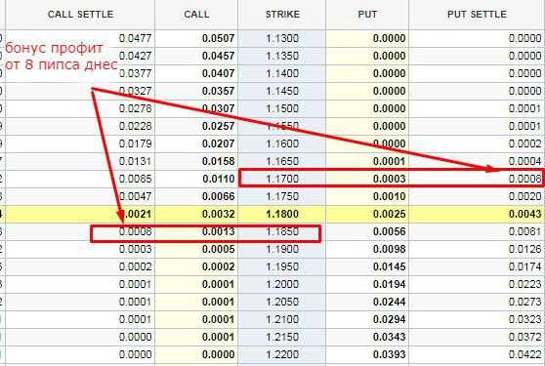Viewport: 545px width, 366px height.
Task: Click call value 0.0066
Action: click(x=218, y=196)
